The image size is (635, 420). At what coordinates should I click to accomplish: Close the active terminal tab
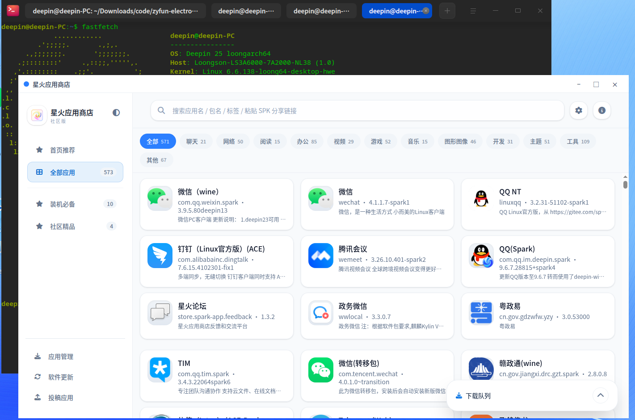(426, 11)
